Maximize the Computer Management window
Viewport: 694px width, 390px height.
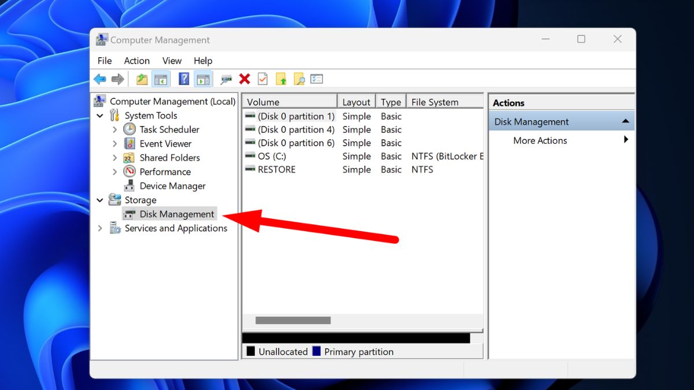coord(581,39)
